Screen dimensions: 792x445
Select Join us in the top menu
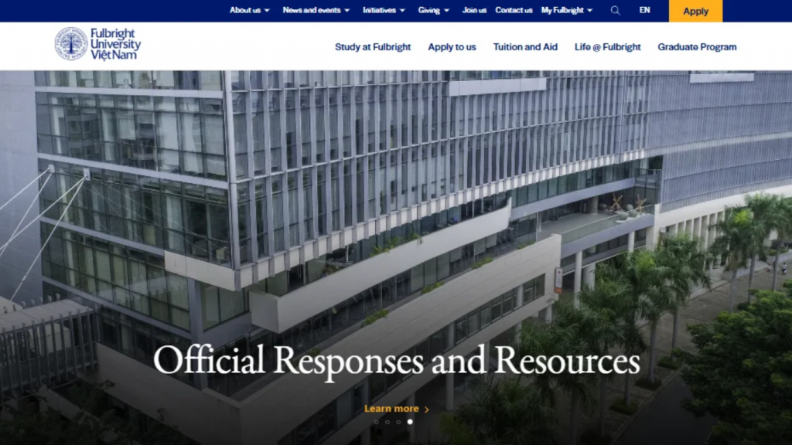pos(473,11)
